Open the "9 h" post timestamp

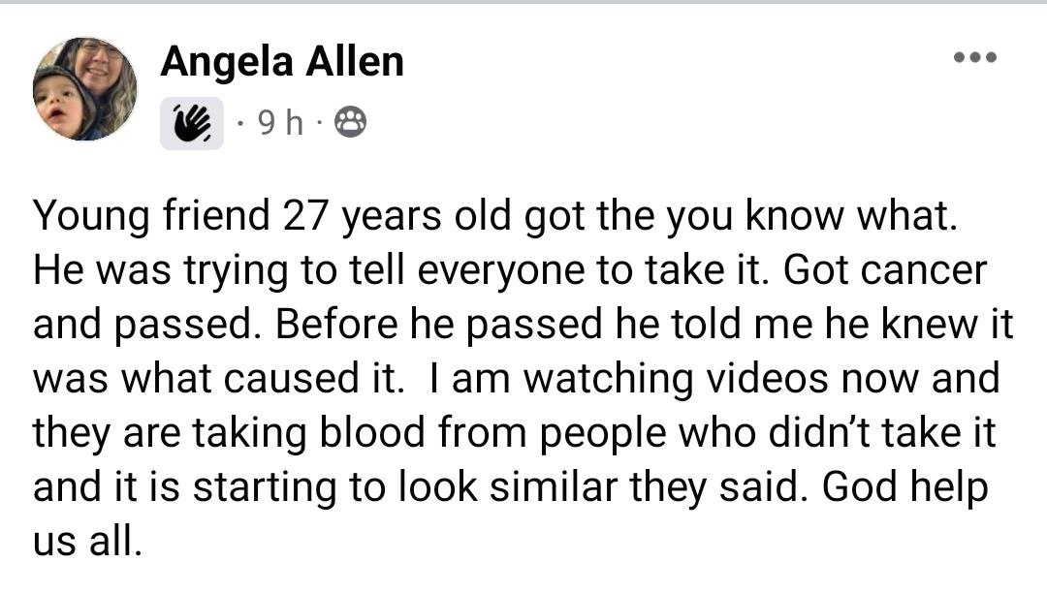[282, 123]
